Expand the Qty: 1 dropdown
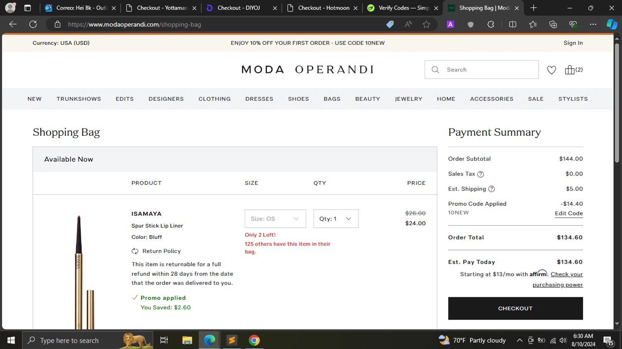Viewport: 622px width, 349px height. [336, 219]
